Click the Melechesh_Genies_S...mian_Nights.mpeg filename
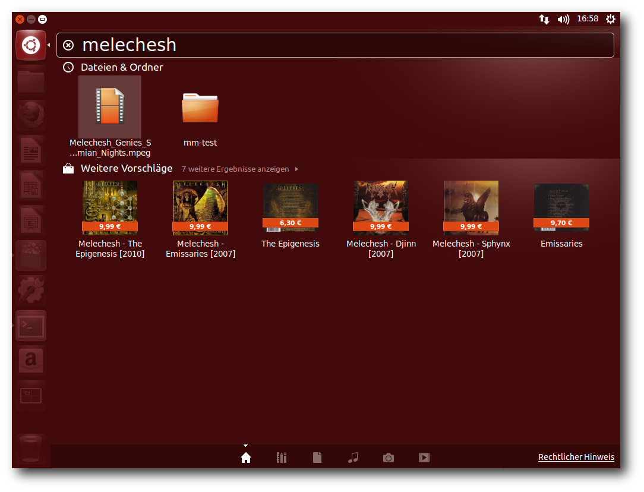The image size is (644, 492). click(110, 148)
